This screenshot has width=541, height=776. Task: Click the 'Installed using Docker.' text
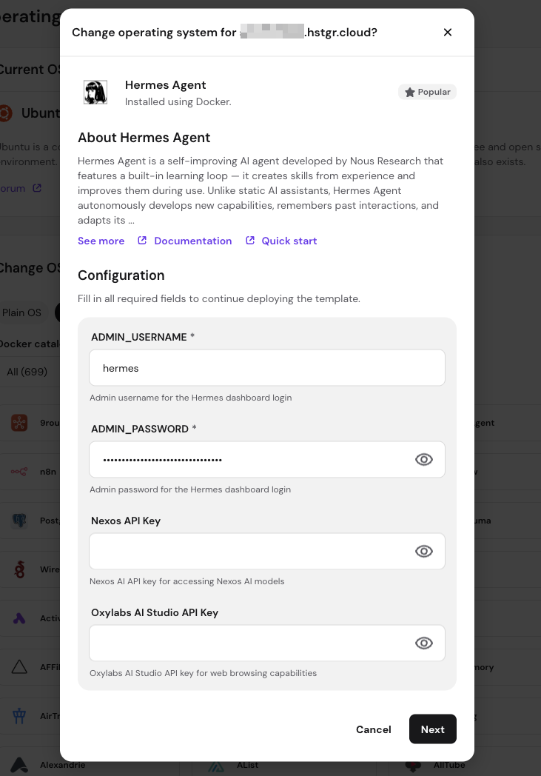178,102
